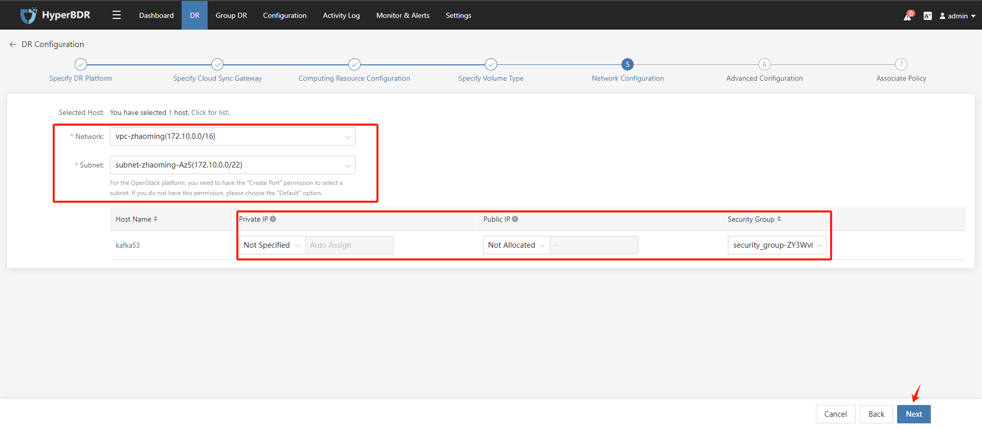Expand the Network dropdown

tap(233, 136)
